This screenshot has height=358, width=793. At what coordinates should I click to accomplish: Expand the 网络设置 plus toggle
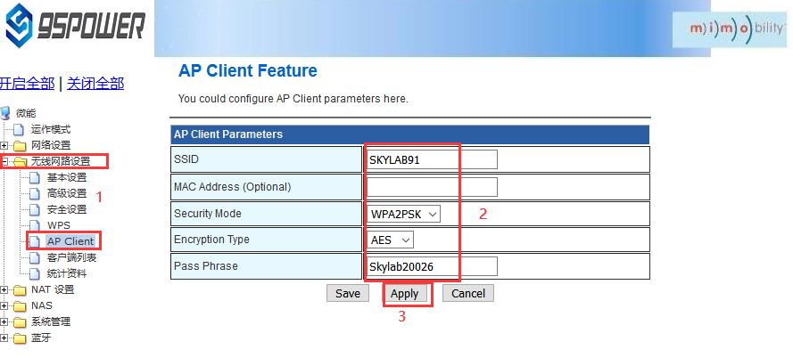click(5, 145)
